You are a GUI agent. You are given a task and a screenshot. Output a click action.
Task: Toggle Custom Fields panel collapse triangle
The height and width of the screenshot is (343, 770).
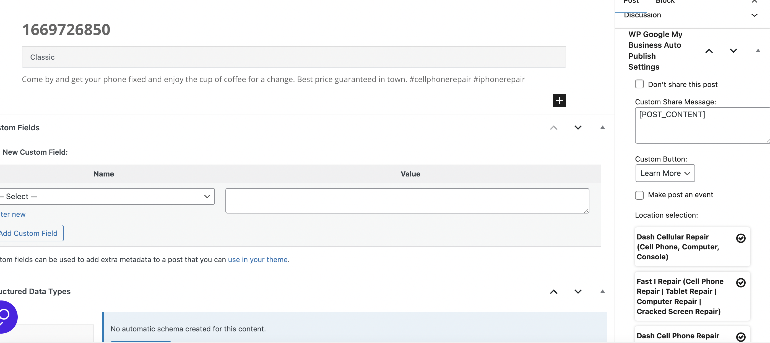(602, 128)
